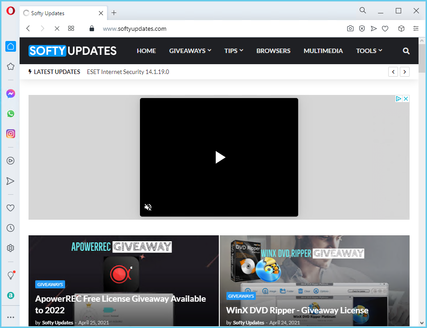Image resolution: width=427 pixels, height=328 pixels.
Task: Show next latest update item
Action: point(405,72)
